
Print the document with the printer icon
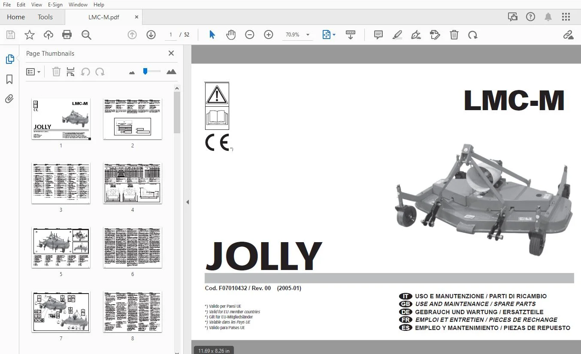pos(67,35)
